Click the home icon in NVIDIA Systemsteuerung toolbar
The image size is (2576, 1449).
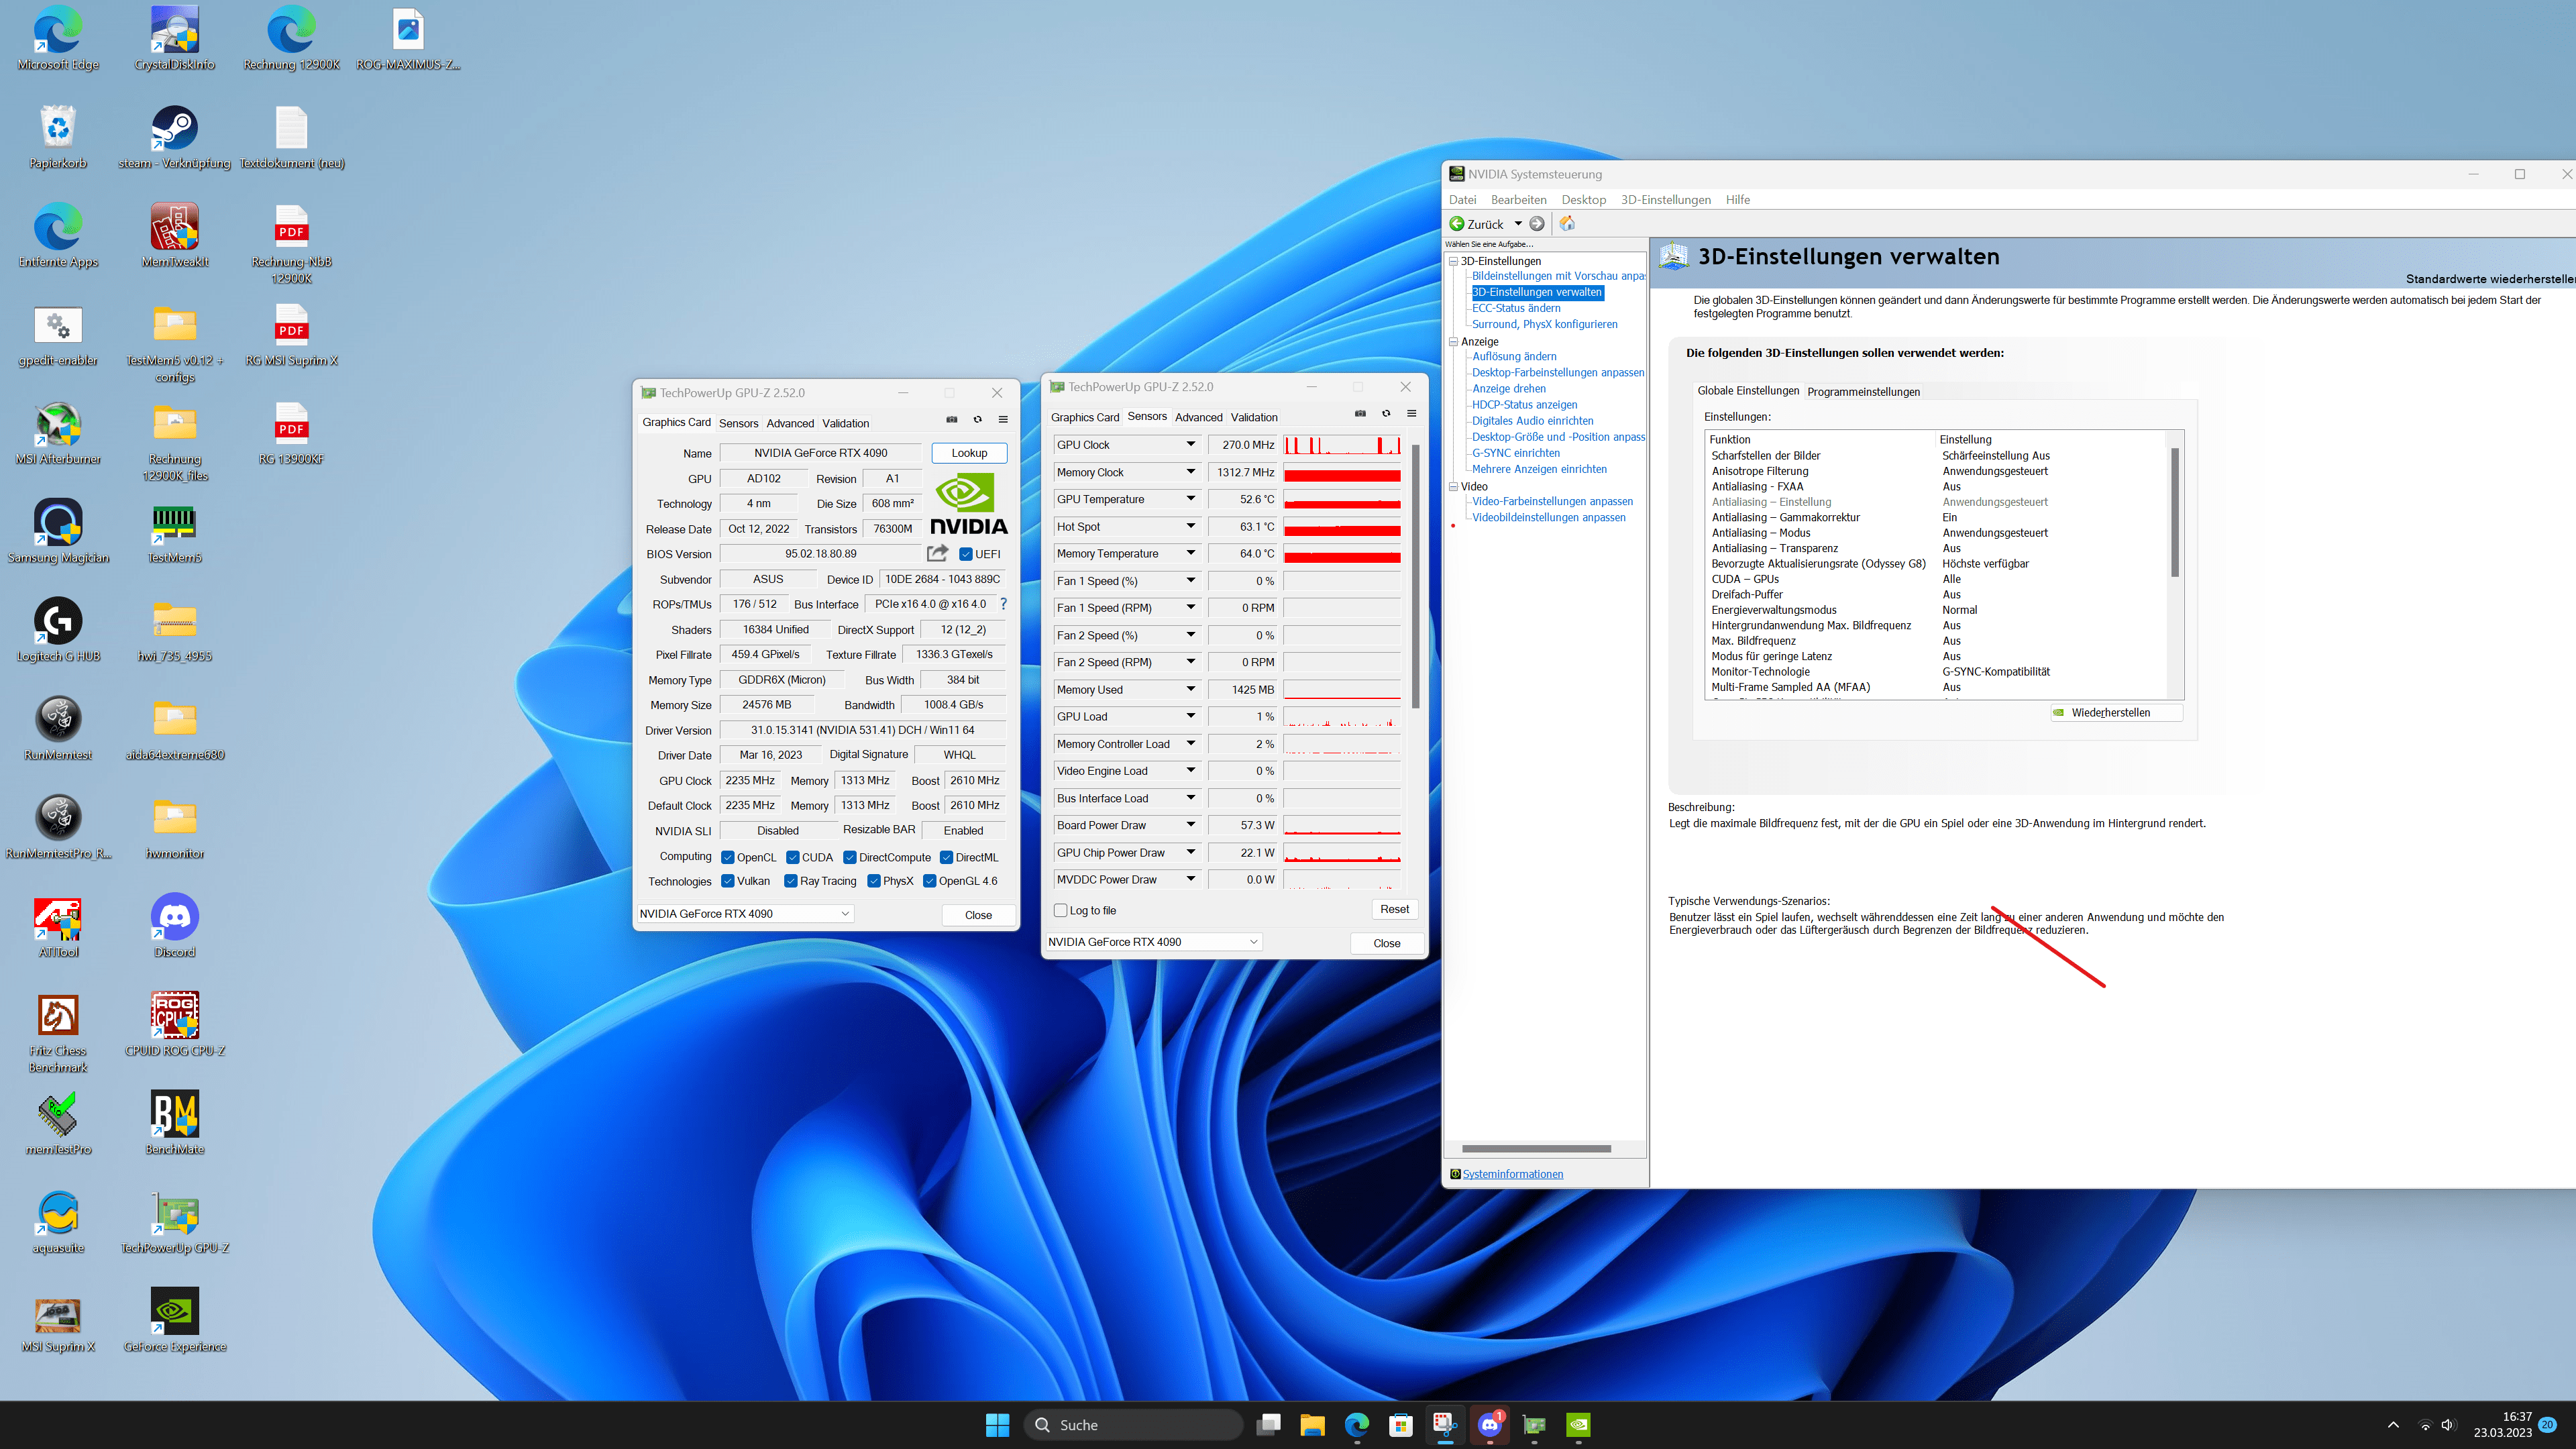coord(1567,224)
